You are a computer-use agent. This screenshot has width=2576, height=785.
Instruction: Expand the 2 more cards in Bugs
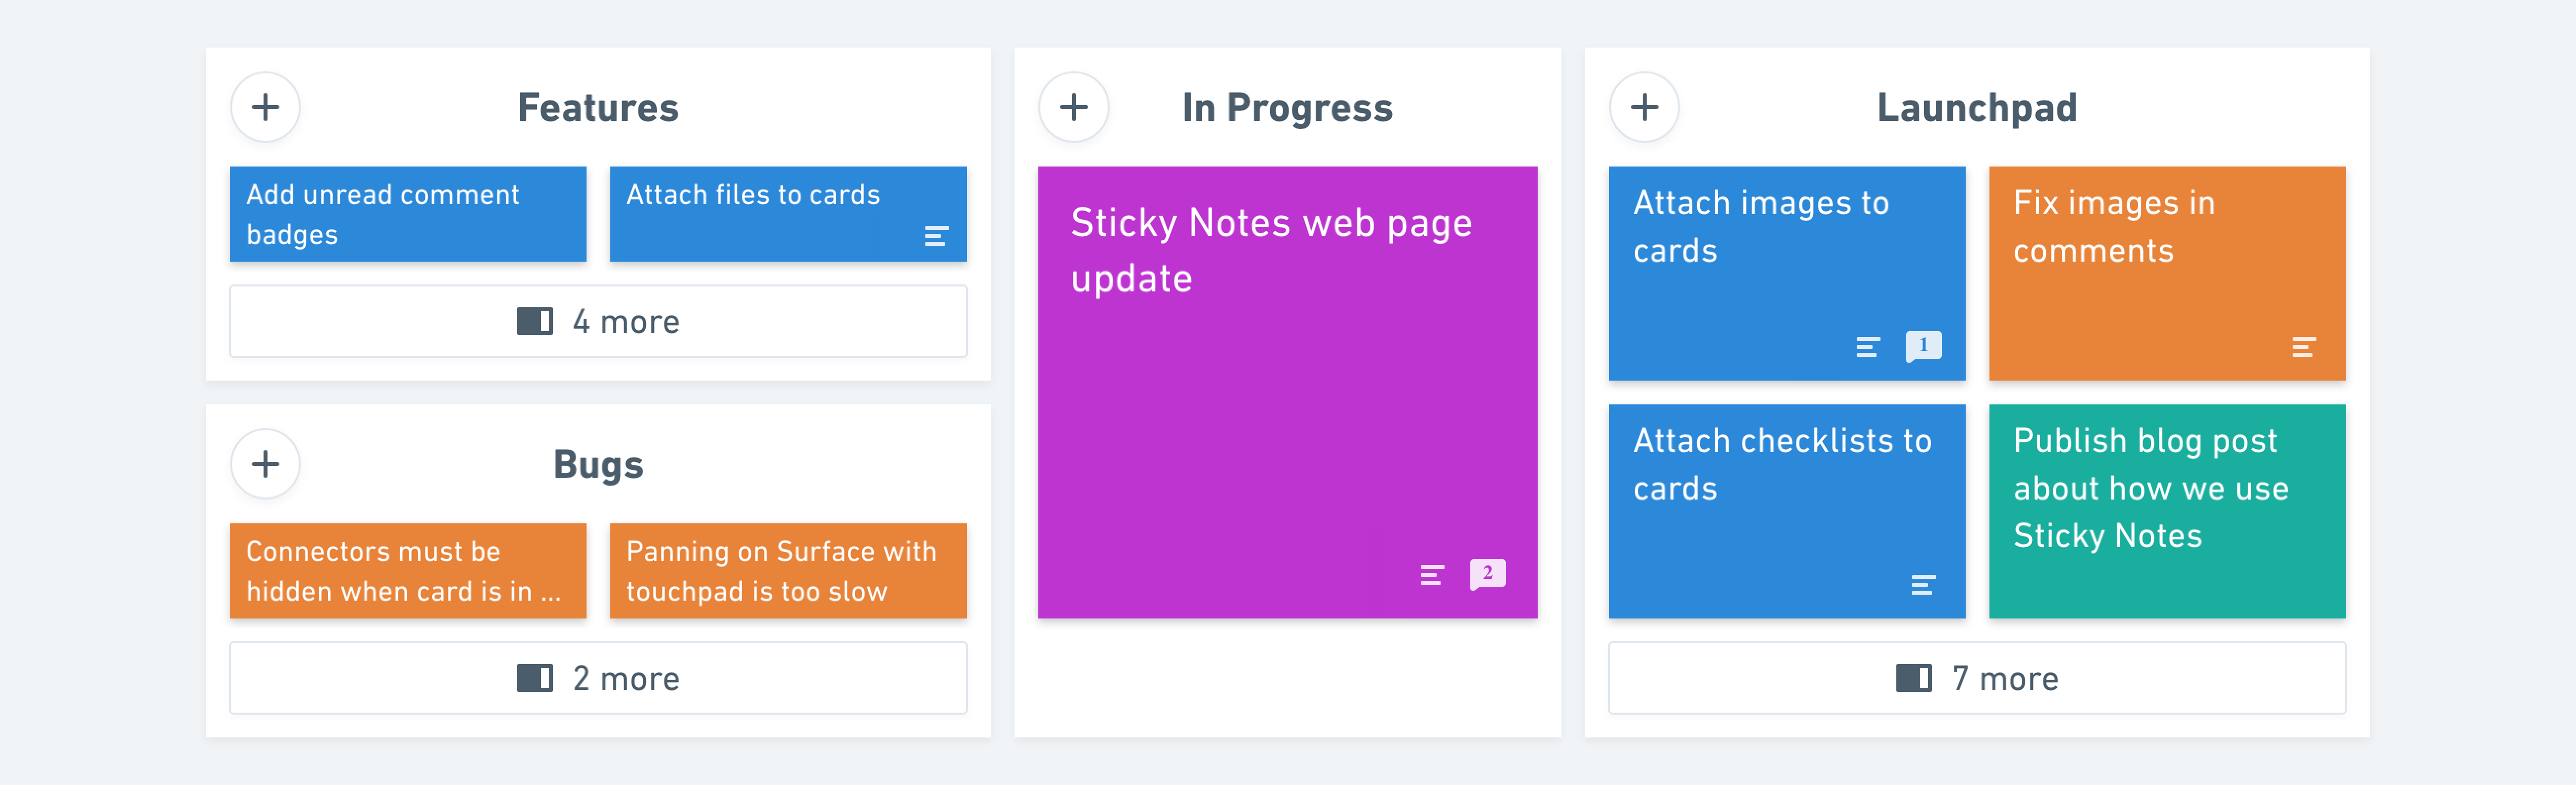point(598,678)
